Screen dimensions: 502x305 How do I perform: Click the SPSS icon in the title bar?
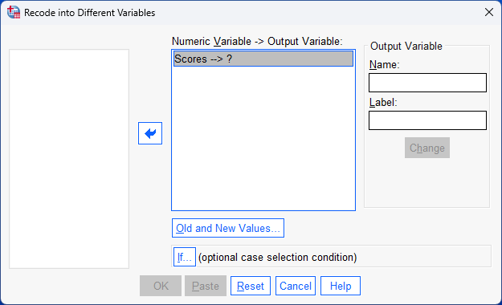coord(14,12)
